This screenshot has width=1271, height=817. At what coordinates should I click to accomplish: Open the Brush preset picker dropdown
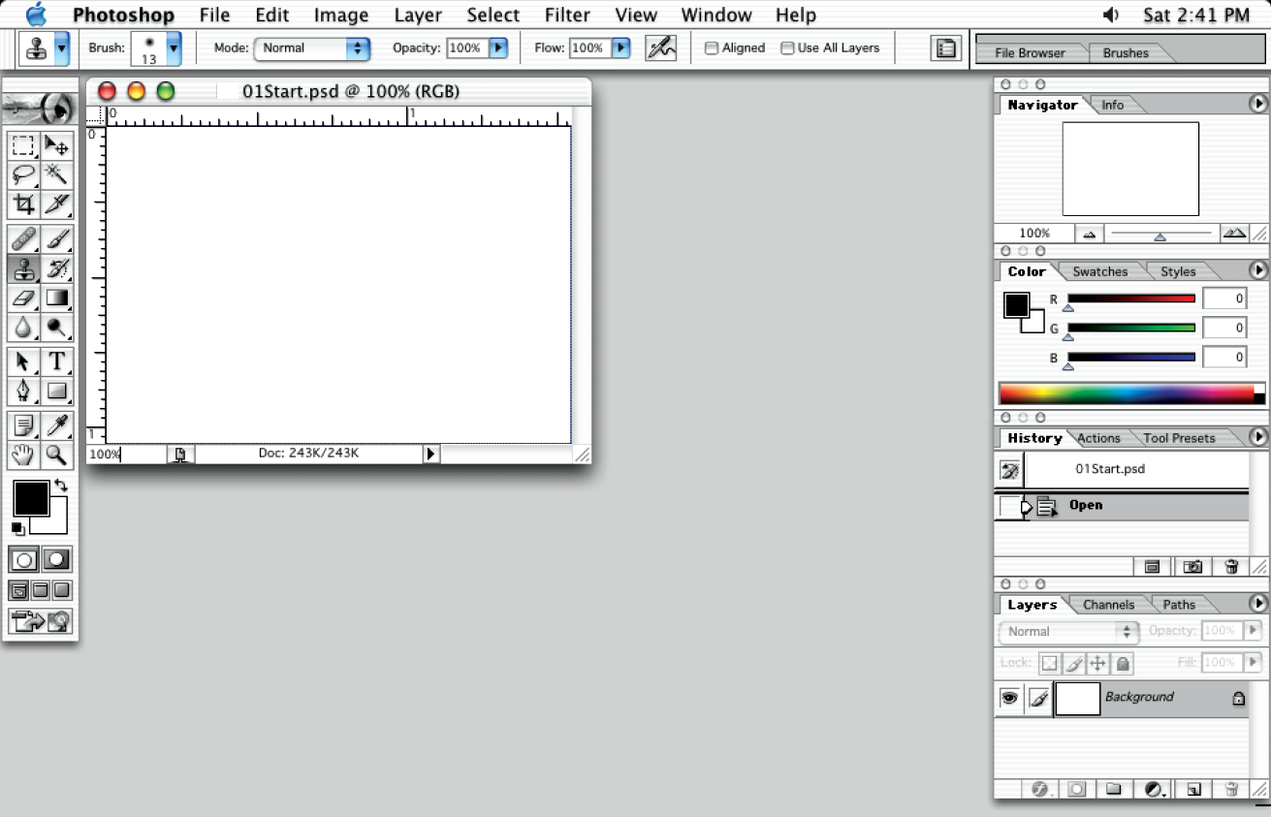174,47
